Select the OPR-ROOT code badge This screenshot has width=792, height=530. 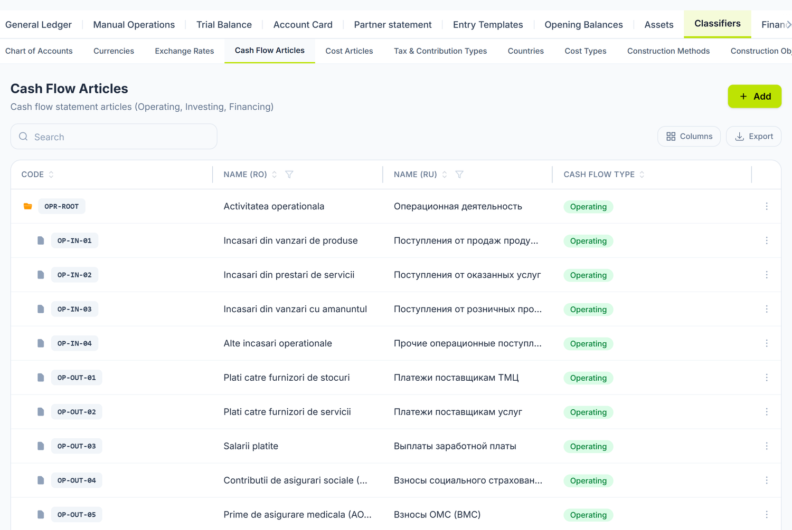tap(62, 206)
